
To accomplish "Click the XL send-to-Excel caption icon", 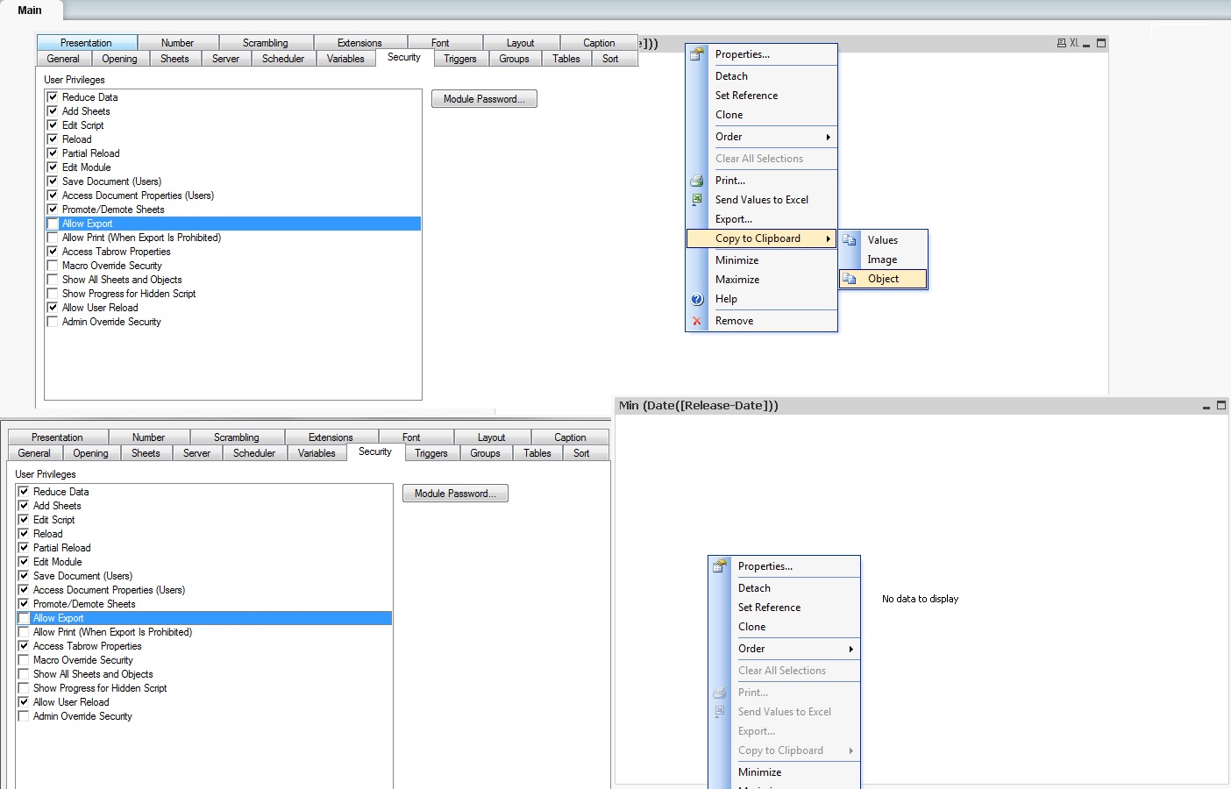I will pos(1074,43).
